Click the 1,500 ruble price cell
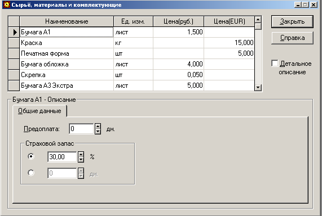This screenshot has width=322, height=216. [x=178, y=32]
